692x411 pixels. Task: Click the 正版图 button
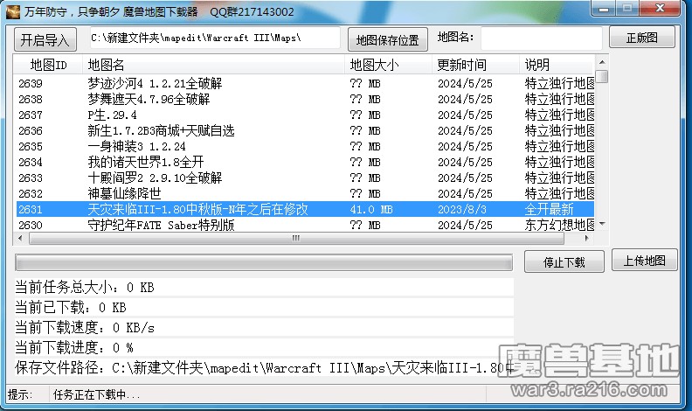click(x=641, y=38)
